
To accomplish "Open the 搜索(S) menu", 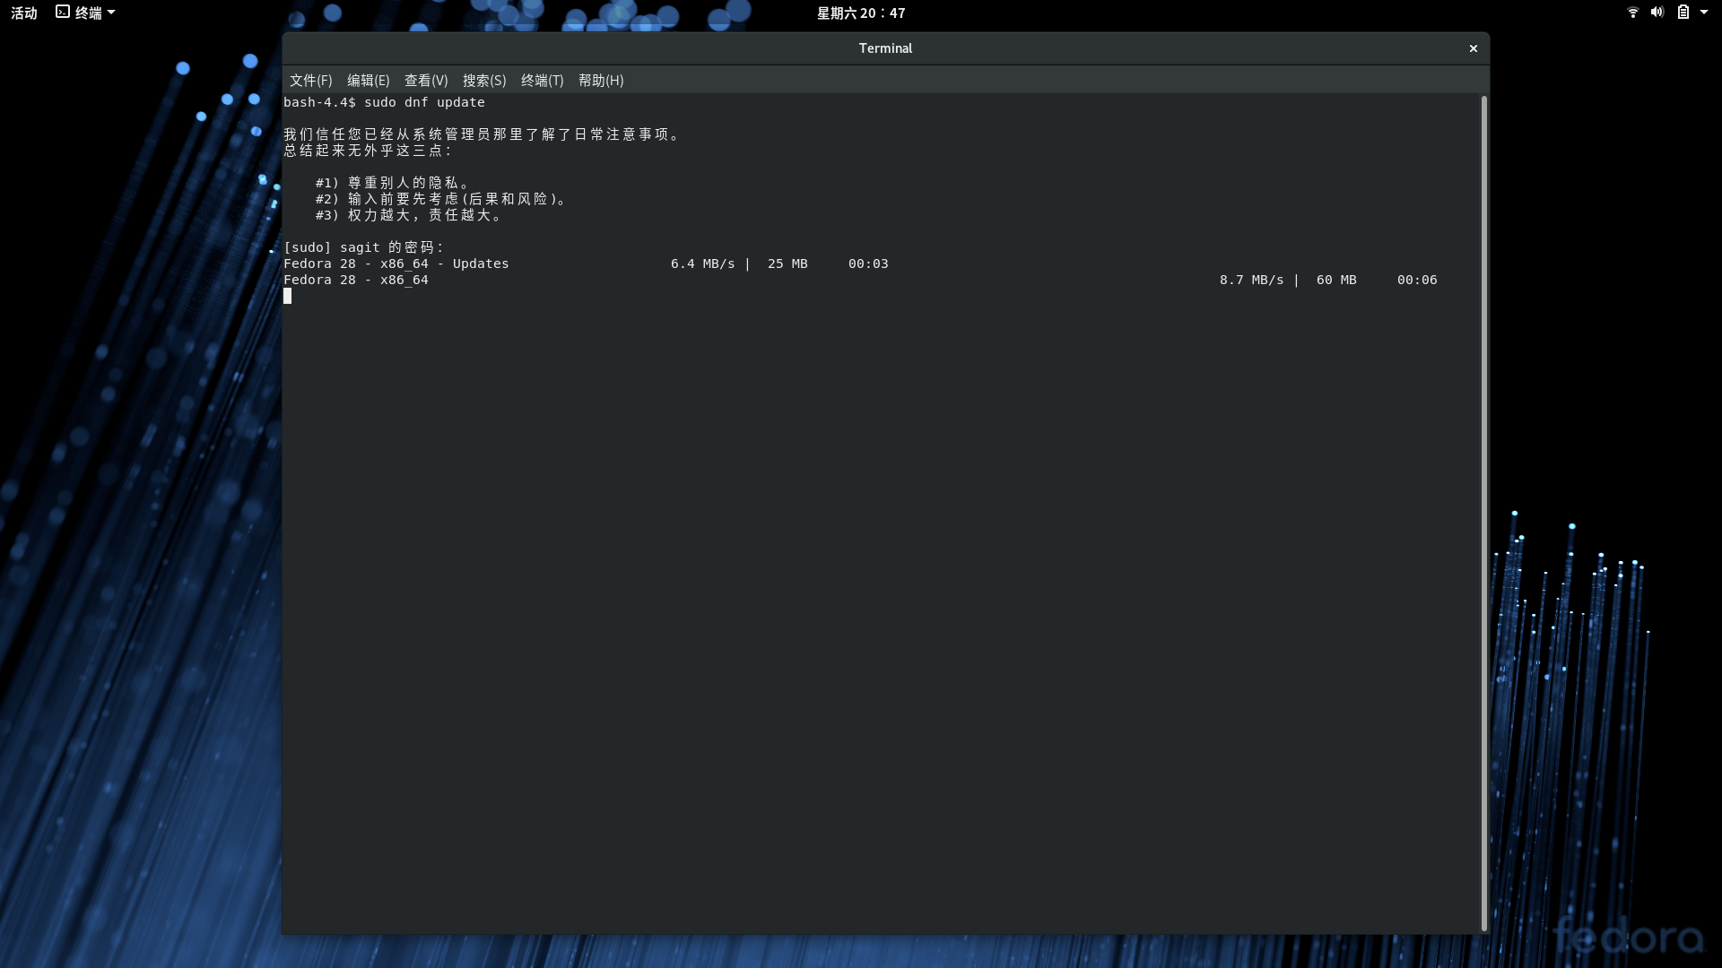I will 483,81.
